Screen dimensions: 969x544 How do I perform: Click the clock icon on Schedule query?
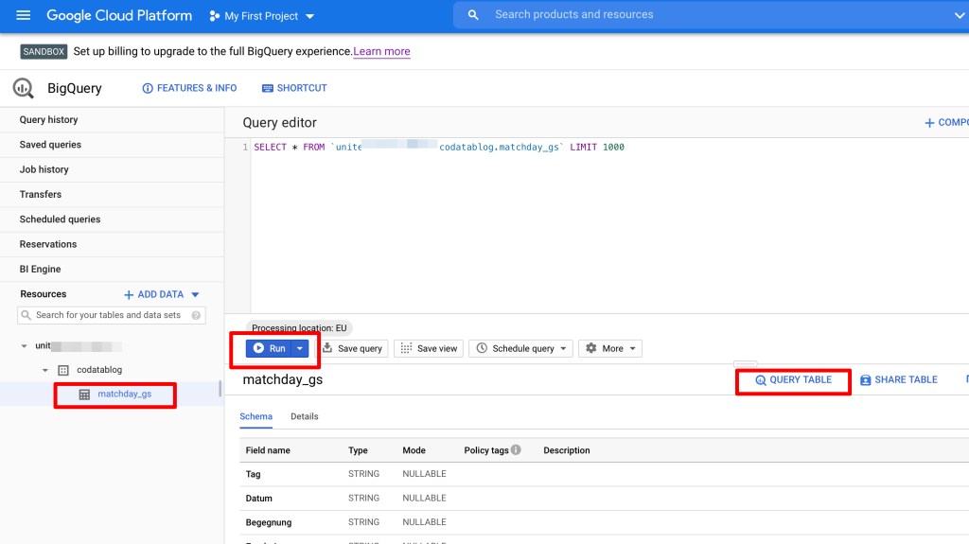pyautogui.click(x=482, y=348)
